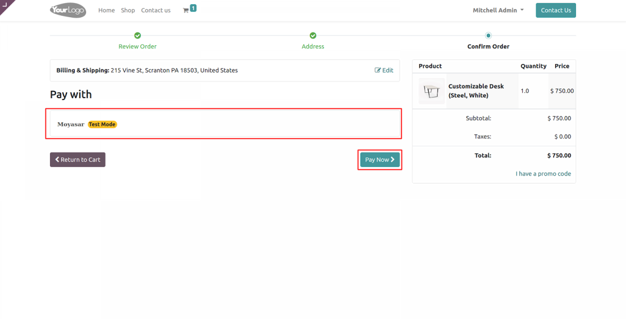The width and height of the screenshot is (626, 319).
Task: Click the green checkmark on Address step
Action: coord(313,35)
